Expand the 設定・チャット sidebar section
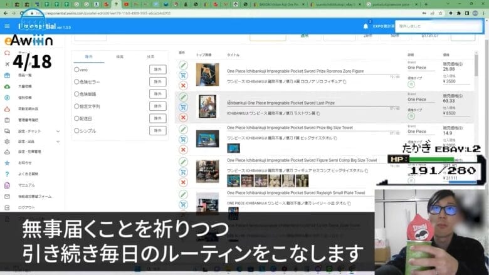489x275 pixels. [x=58, y=132]
